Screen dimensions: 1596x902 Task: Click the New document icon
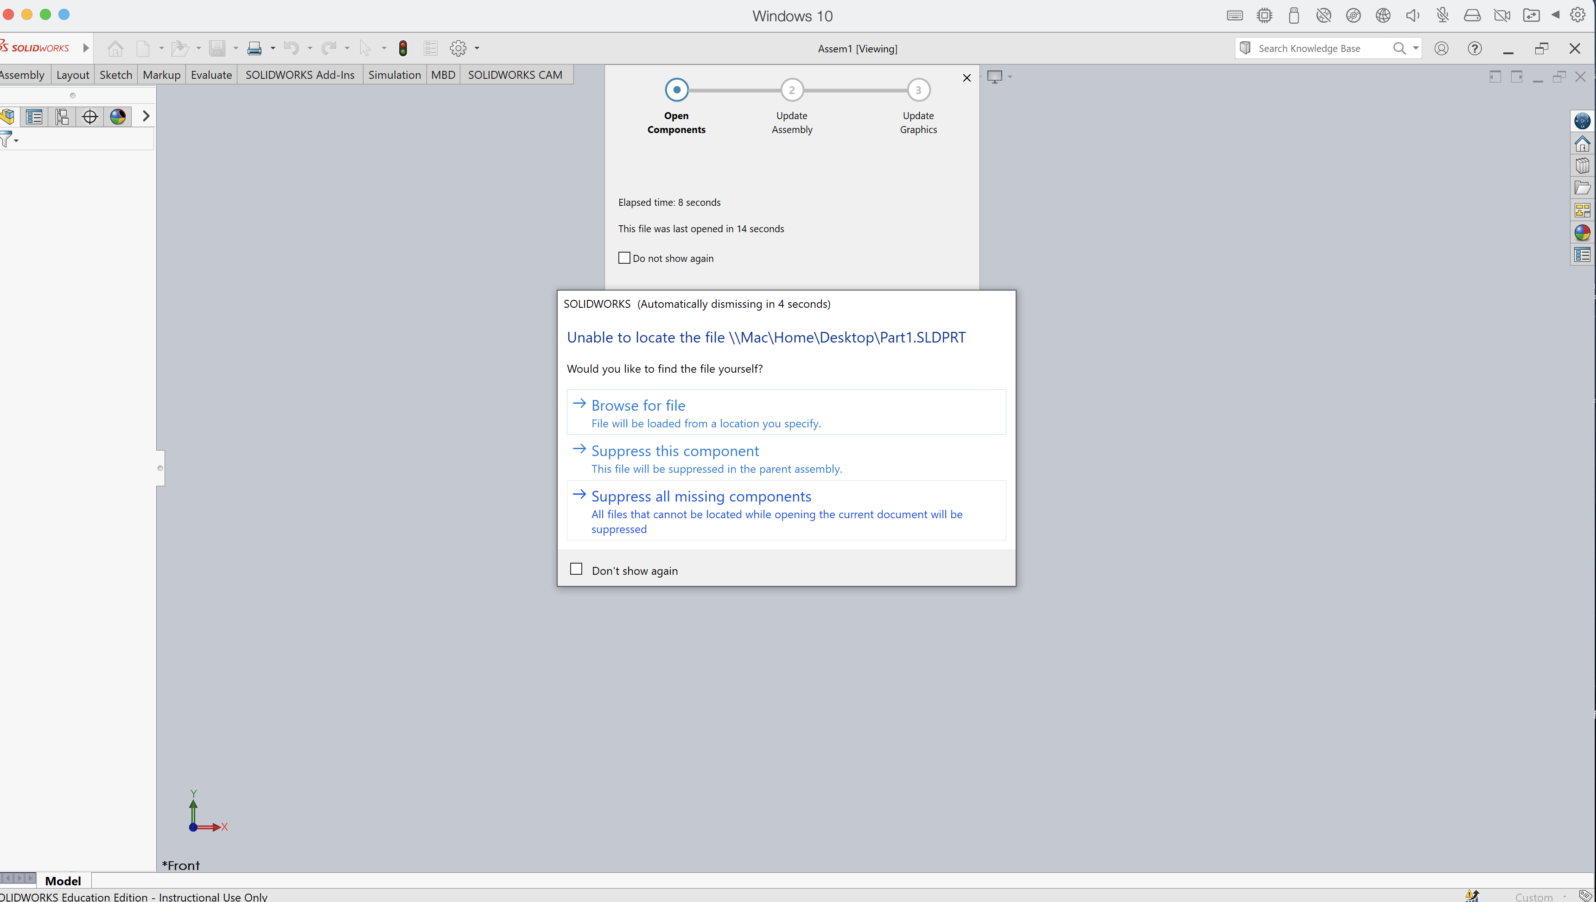click(143, 48)
